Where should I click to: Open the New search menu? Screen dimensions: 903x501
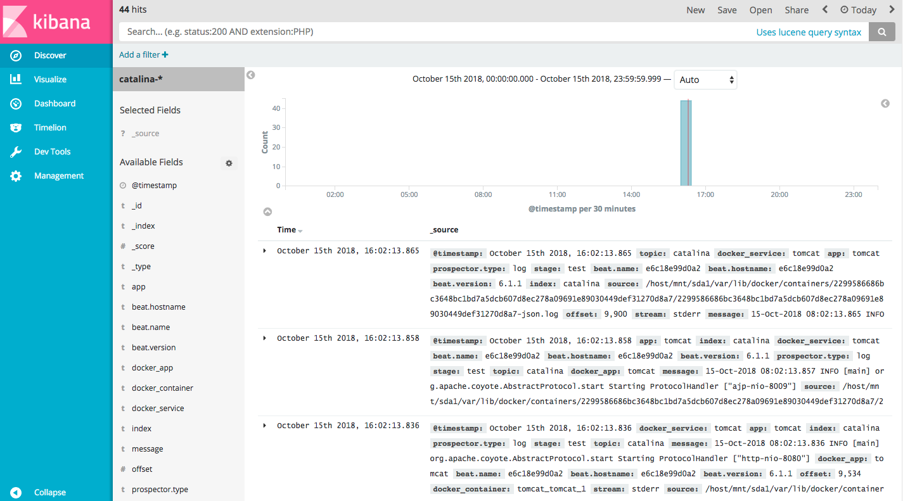point(696,10)
